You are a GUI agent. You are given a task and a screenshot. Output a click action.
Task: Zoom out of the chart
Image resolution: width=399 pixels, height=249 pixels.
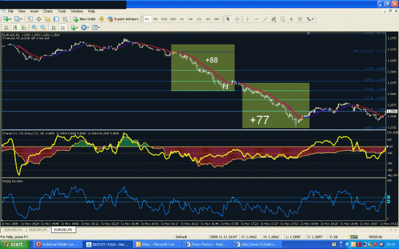[43, 27]
